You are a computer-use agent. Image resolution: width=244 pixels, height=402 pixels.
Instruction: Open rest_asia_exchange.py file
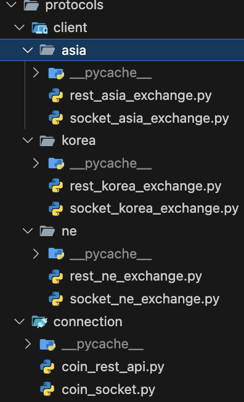pos(140,96)
